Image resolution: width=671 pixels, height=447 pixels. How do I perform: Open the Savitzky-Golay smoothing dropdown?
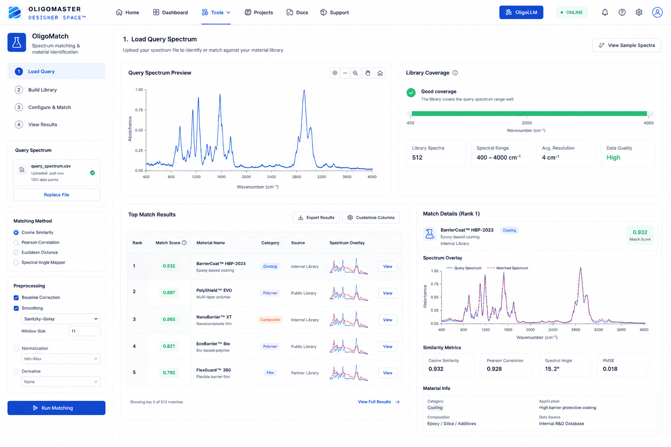click(x=61, y=319)
